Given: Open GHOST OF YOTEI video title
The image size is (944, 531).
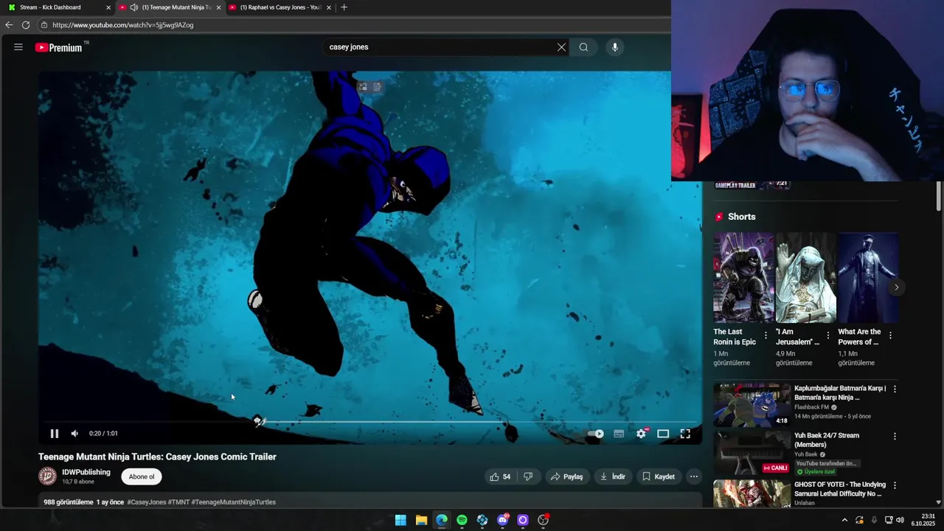Looking at the screenshot, I should [840, 489].
